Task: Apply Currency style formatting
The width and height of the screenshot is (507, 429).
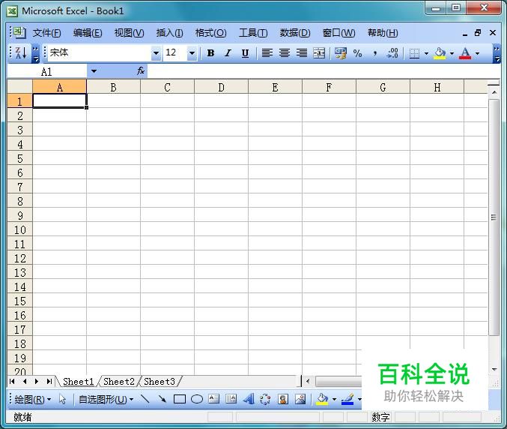Action: pos(340,52)
